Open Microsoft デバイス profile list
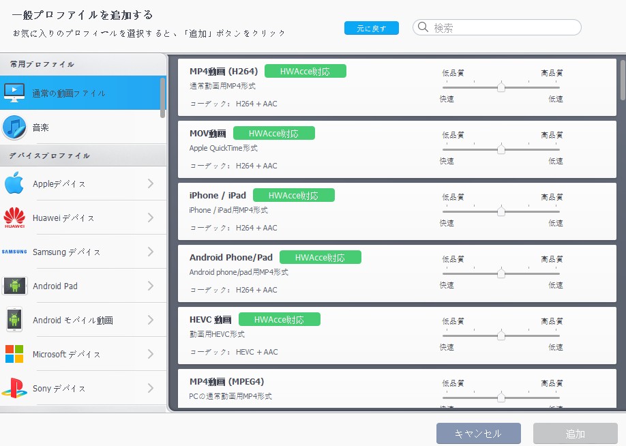 83,354
